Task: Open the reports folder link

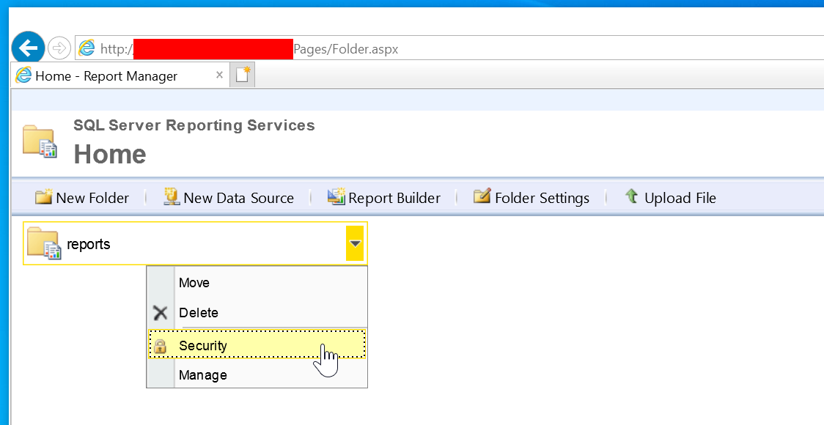Action: (88, 244)
